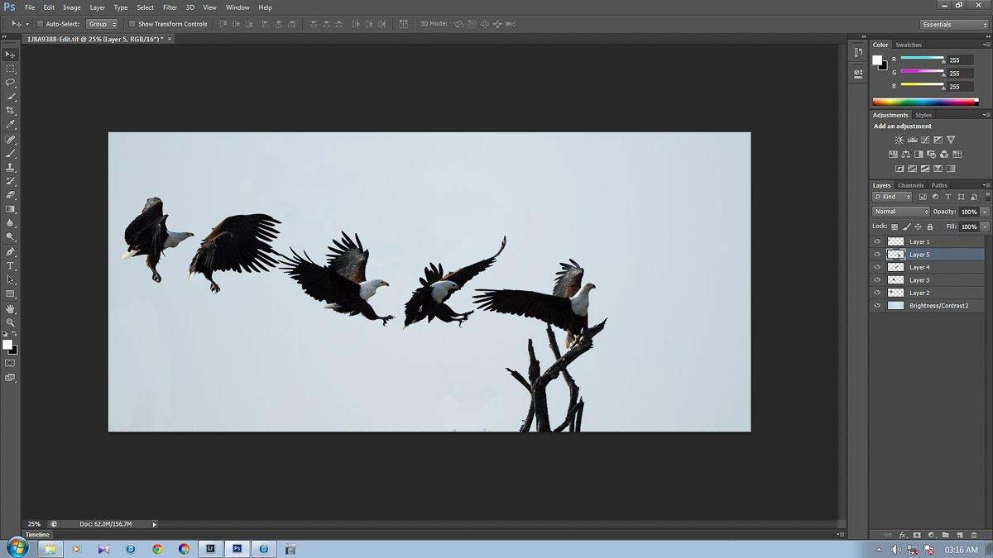Add a Color Balance adjustment (scales icon)

pos(906,154)
